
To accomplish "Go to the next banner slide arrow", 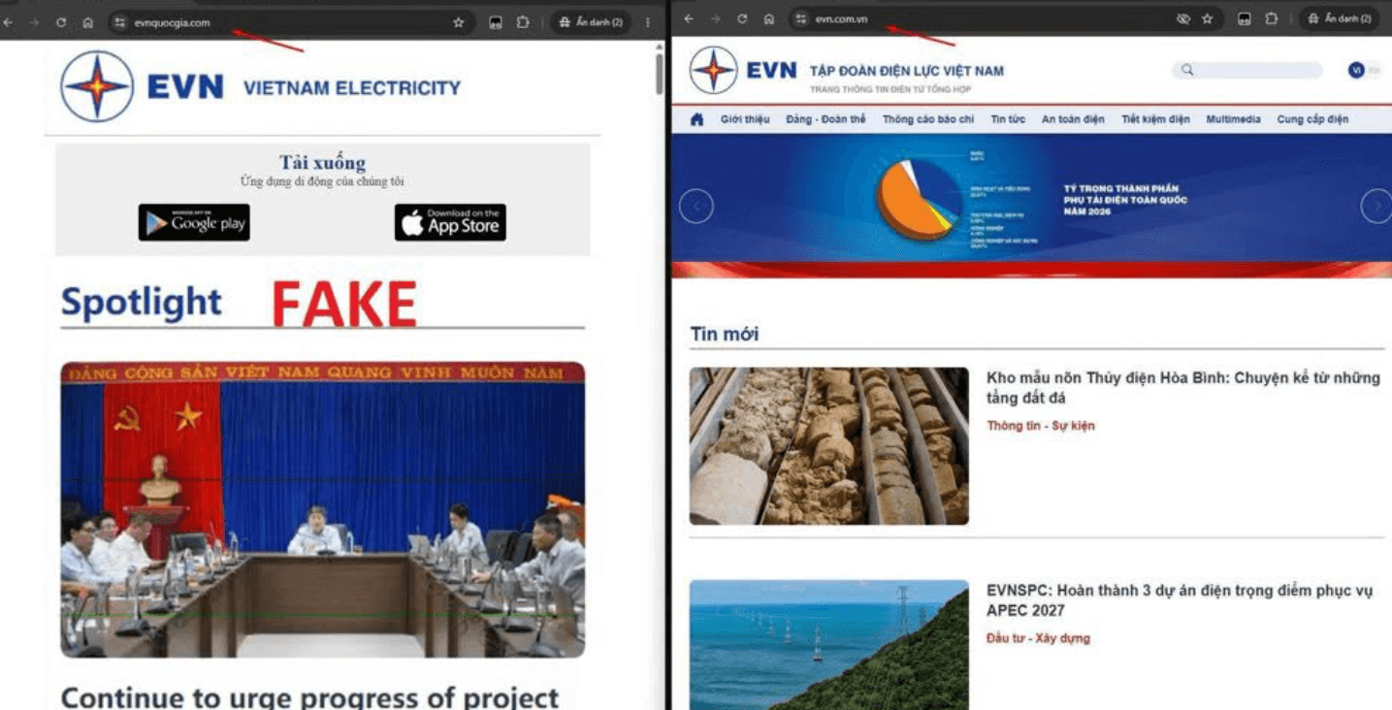I will coord(1376,207).
